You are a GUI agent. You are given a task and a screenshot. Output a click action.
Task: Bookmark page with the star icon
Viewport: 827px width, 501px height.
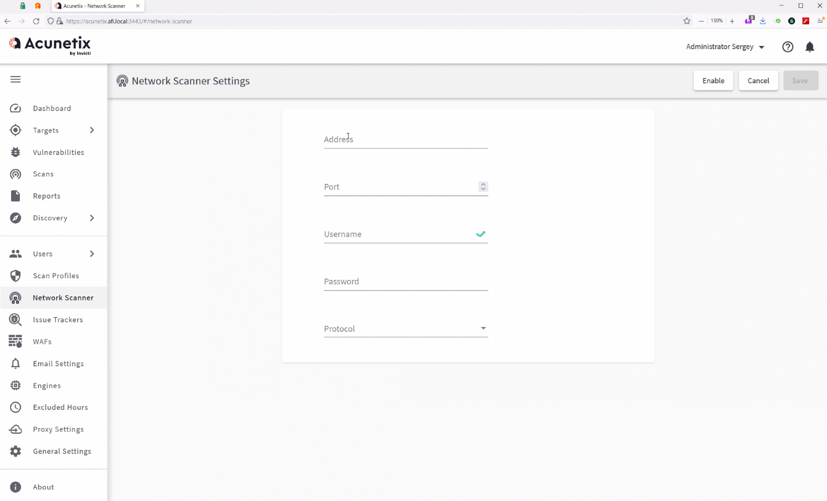pos(687,21)
